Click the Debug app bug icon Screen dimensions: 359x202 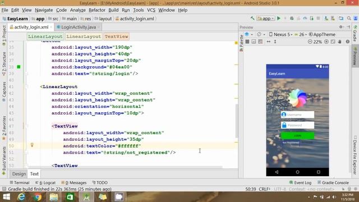click(x=292, y=19)
